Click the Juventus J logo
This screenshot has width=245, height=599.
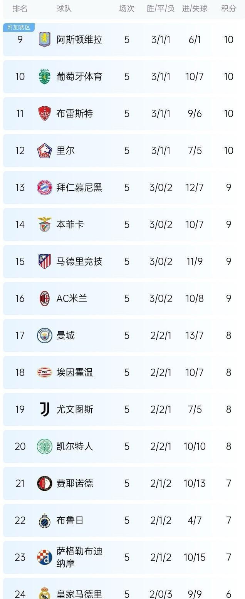(x=45, y=409)
